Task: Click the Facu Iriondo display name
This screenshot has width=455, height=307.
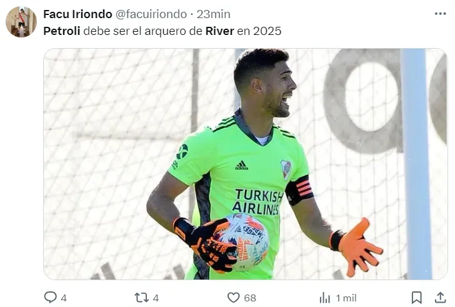Action: pos(77,14)
